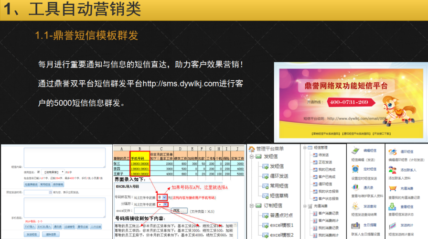Click the home icon beside 管理平台菜单

pos(252,149)
